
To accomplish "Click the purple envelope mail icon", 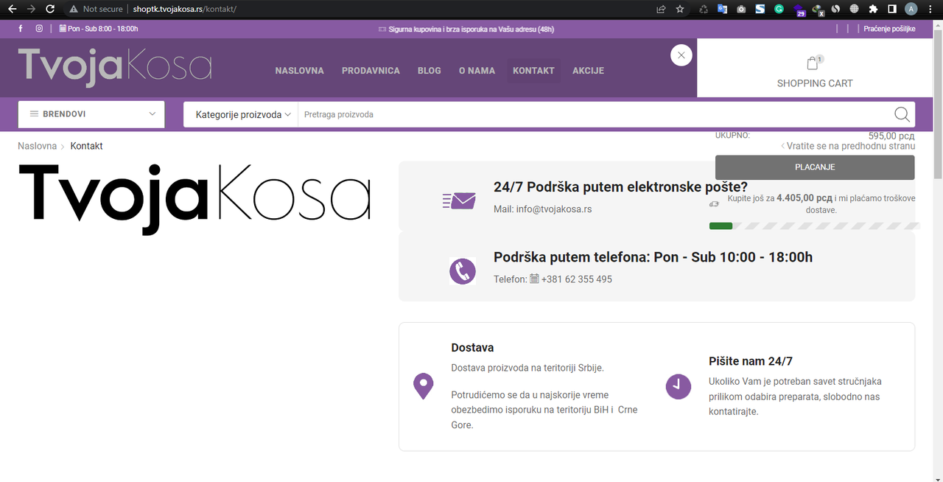I will coord(459,200).
